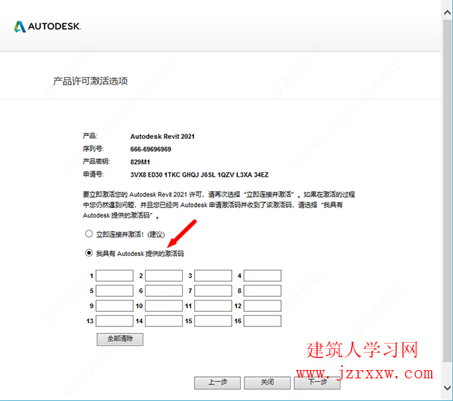Click activation code field 1
Screen dimensions: 453x401
point(115,276)
